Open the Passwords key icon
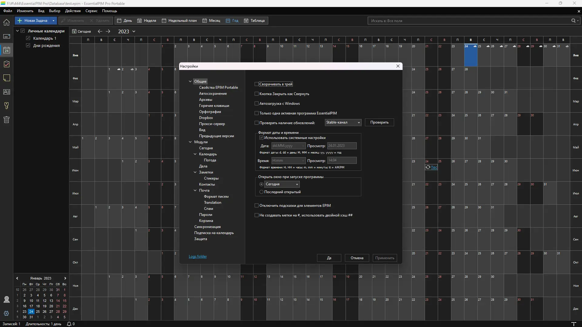Image resolution: width=582 pixels, height=327 pixels. [x=6, y=106]
